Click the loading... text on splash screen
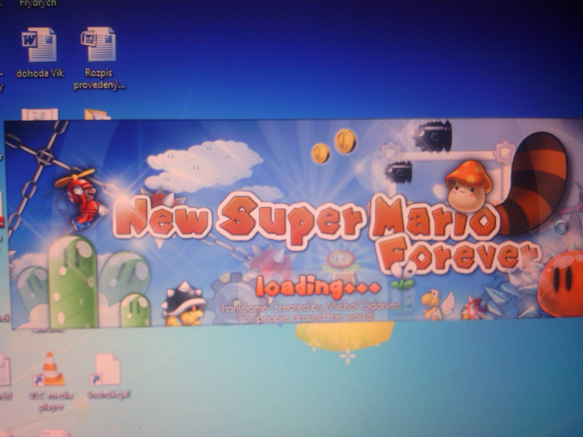 (318, 287)
